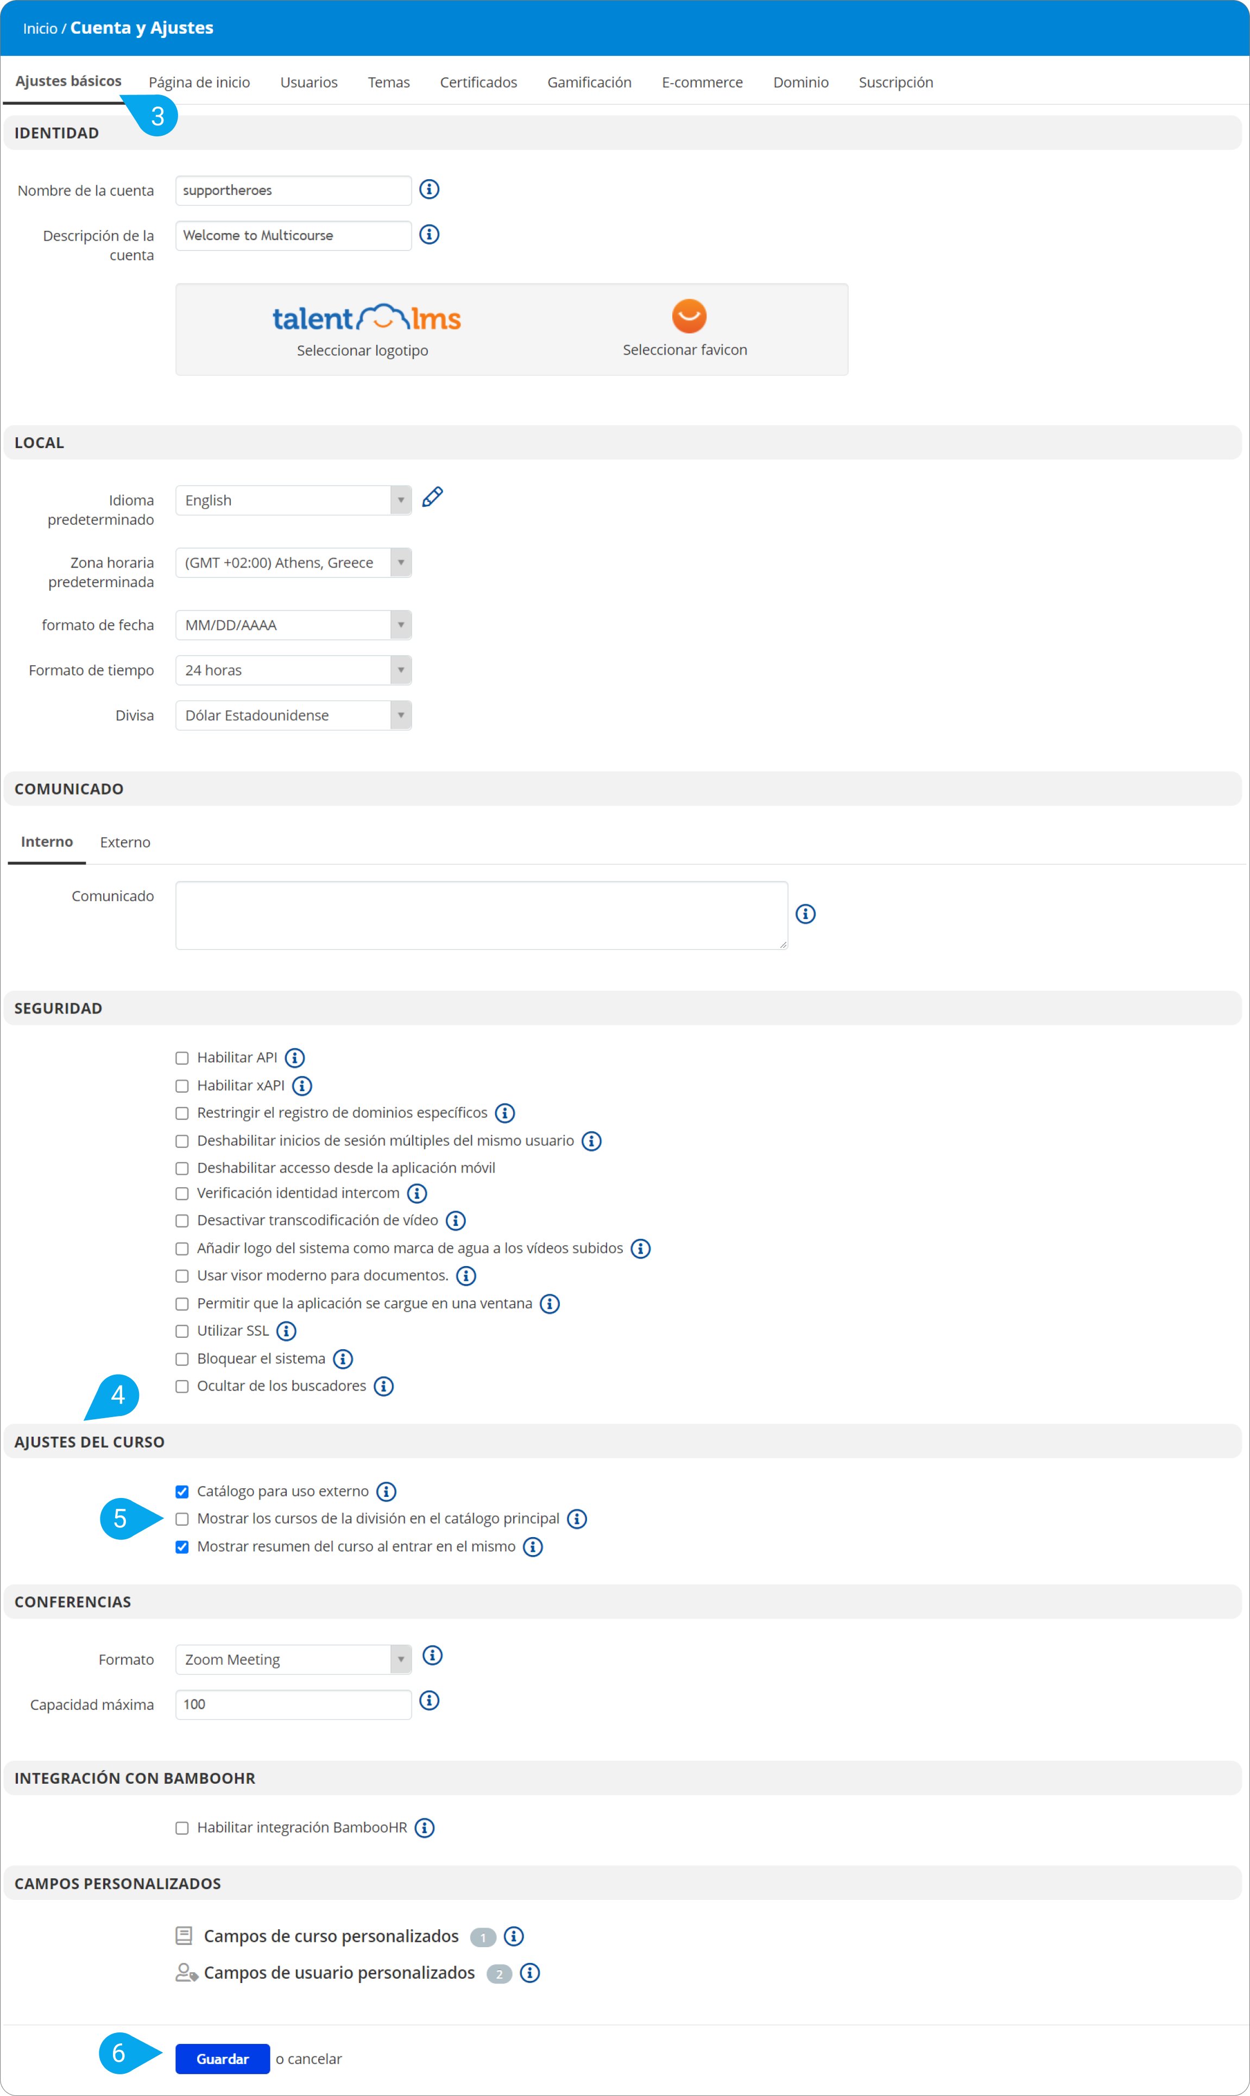Viewport: 1250px width, 2096px height.
Task: Open the conference Formato dropdown
Action: click(293, 1660)
